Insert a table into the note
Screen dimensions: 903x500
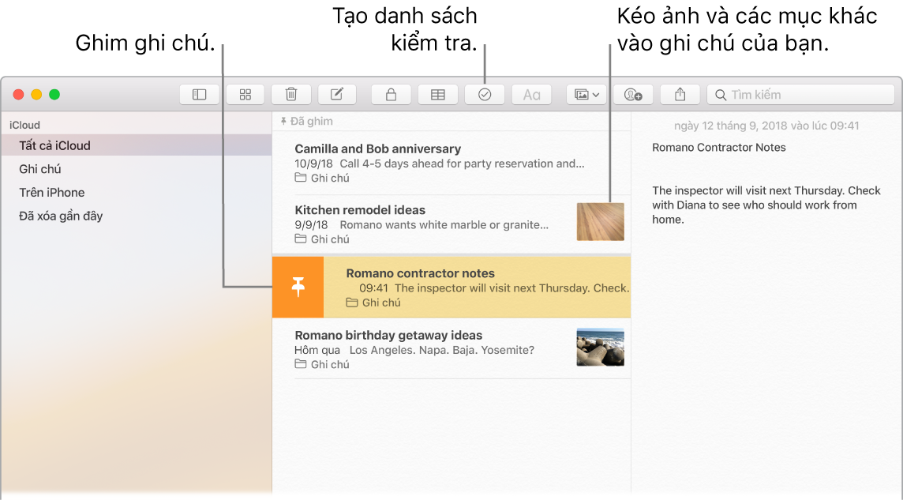point(437,95)
